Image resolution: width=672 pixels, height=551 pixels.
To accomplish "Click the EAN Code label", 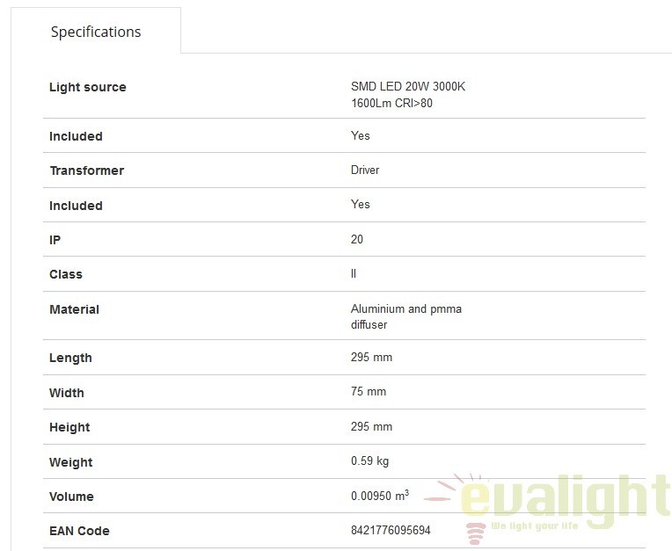I will (79, 531).
